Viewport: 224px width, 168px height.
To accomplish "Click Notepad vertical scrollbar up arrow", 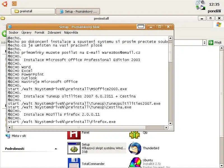I will pyautogui.click(x=170, y=38).
